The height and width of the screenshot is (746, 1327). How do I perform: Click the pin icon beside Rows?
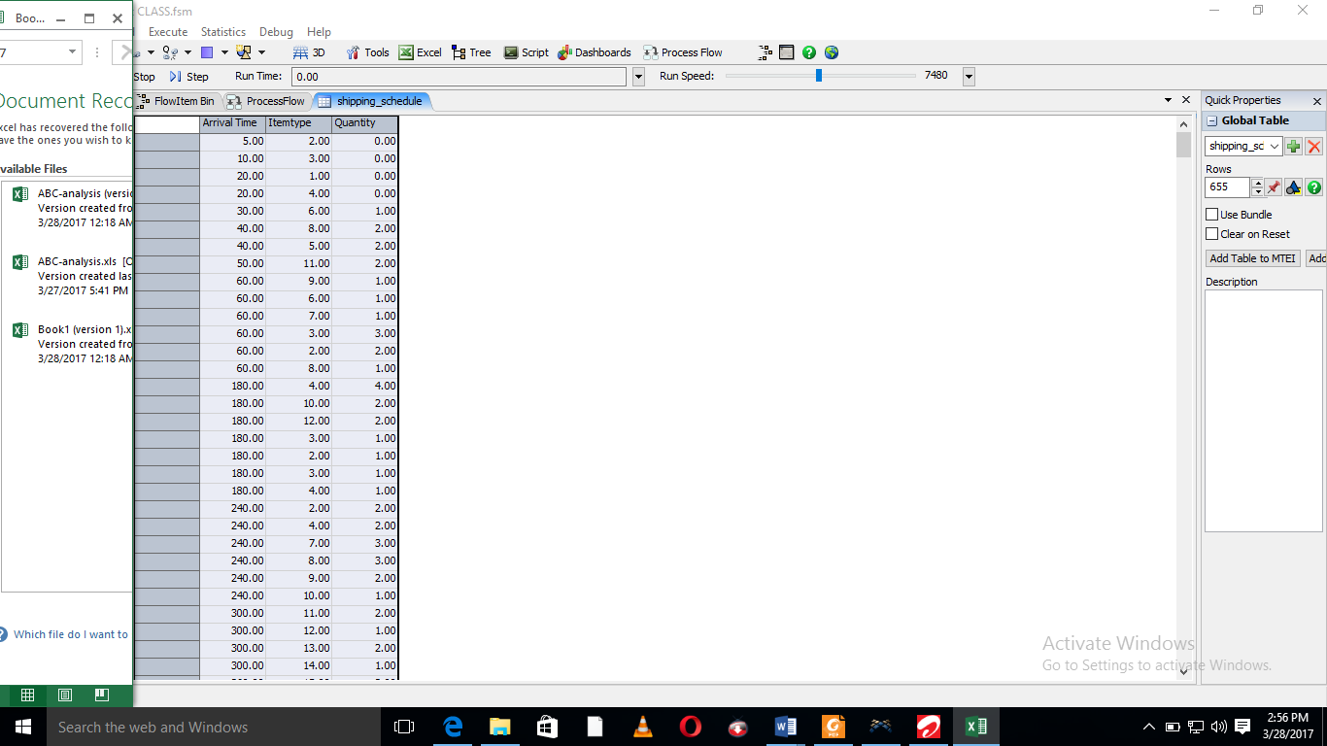pos(1274,187)
